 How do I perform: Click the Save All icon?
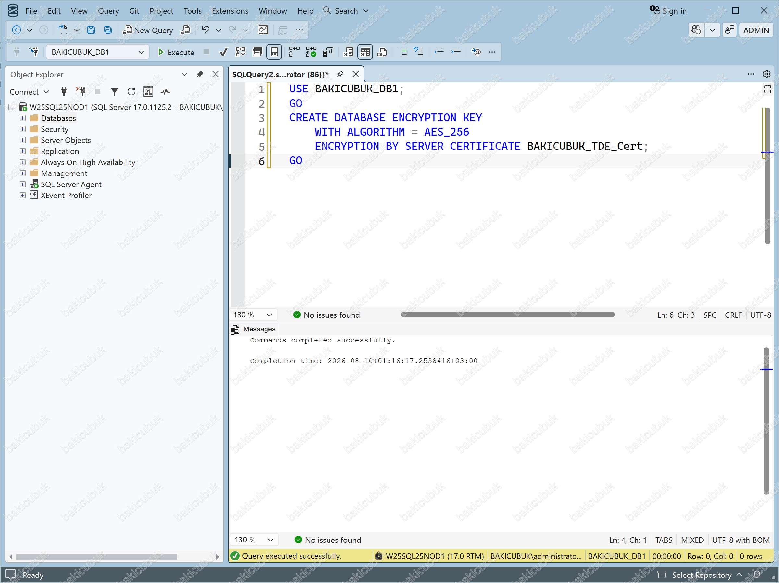[108, 30]
